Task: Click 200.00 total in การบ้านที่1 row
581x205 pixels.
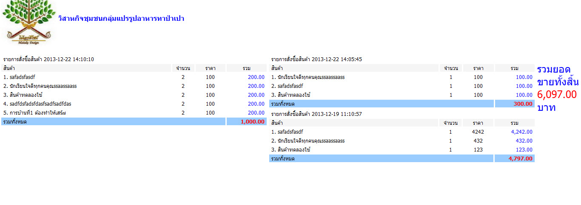Action: click(256, 113)
